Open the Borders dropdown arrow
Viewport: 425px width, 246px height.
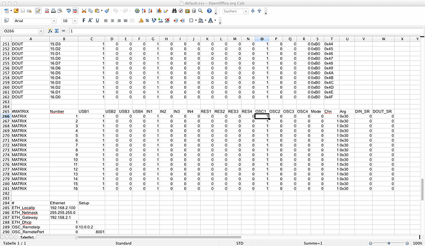click(x=196, y=20)
